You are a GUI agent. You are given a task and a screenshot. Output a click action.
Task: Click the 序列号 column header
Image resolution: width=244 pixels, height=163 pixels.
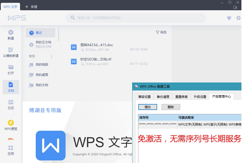tap(158, 118)
